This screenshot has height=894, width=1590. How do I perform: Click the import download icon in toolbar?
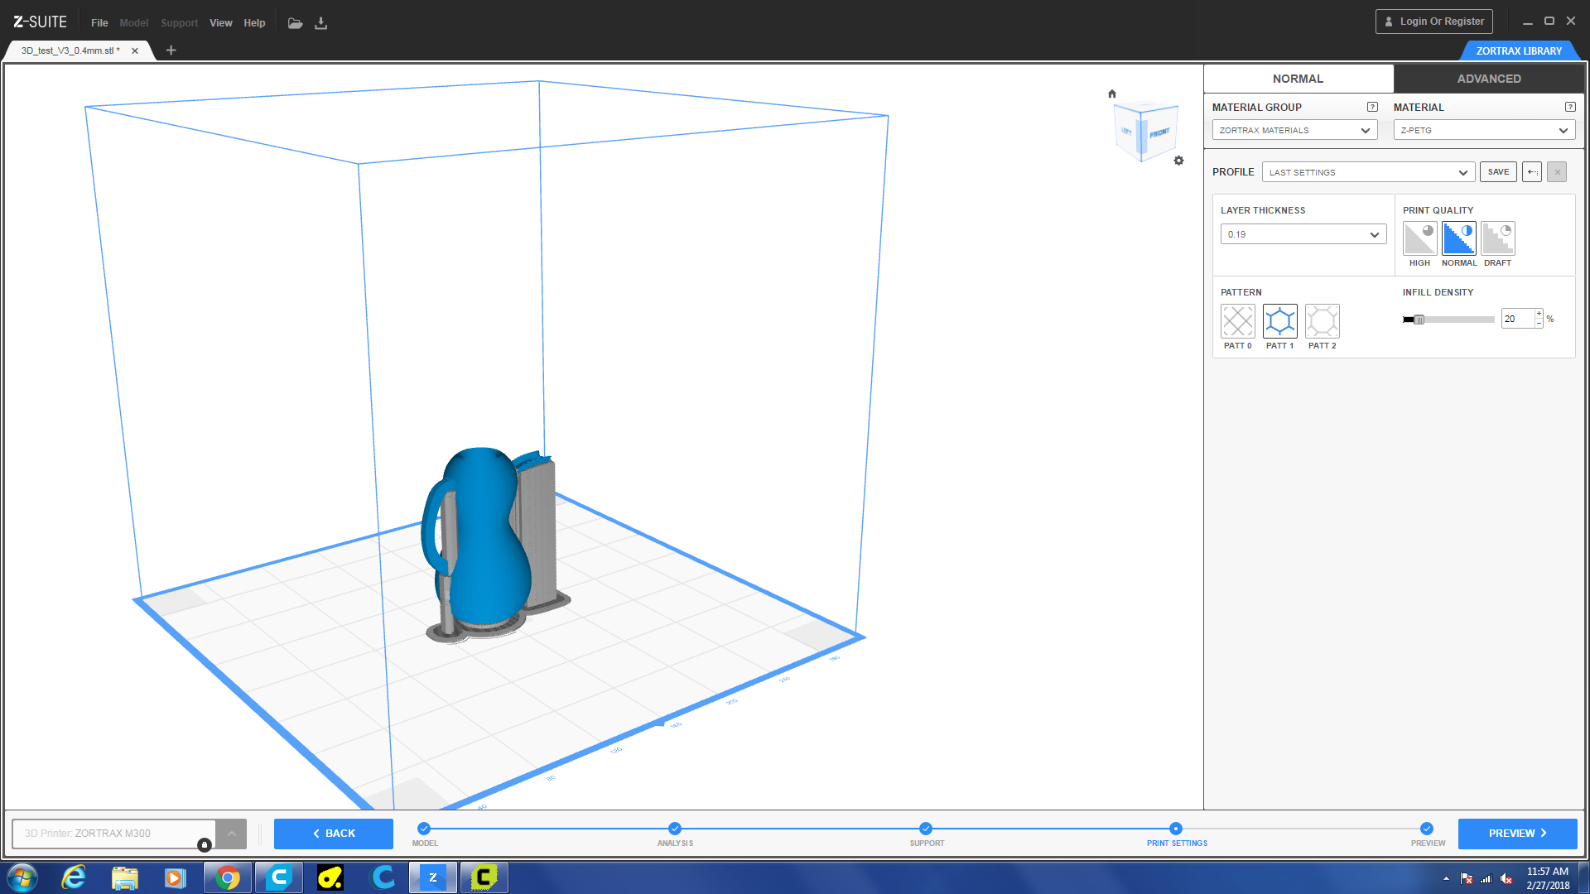pos(321,23)
